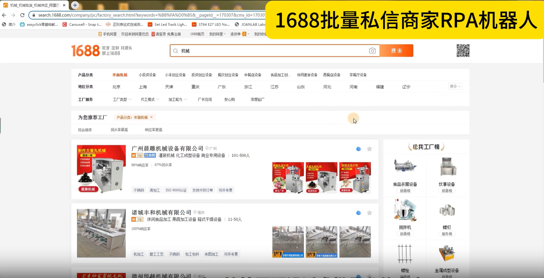Sort by 响应率更高
Screen dimensions: 544x278
pyautogui.click(x=154, y=130)
